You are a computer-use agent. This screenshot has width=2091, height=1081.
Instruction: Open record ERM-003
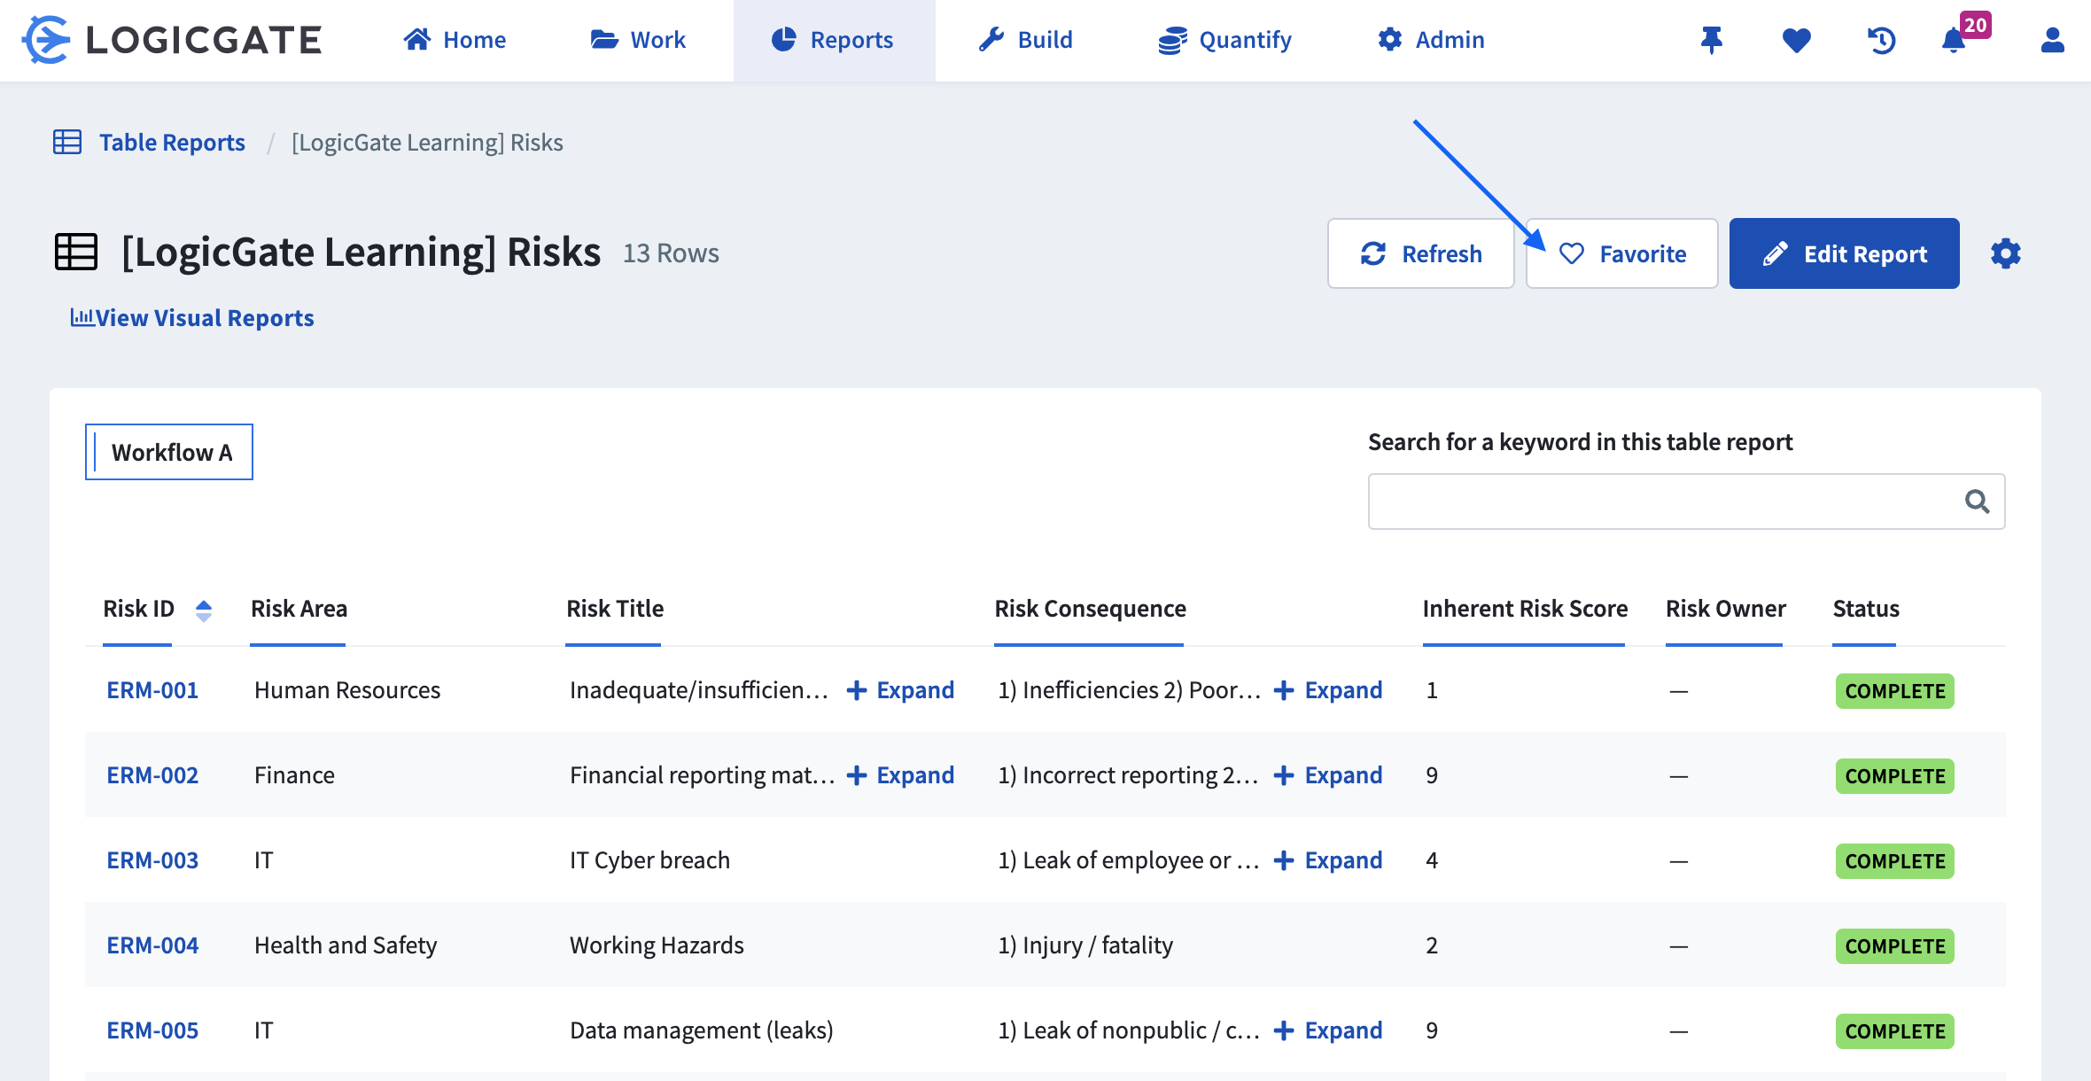pyautogui.click(x=152, y=860)
